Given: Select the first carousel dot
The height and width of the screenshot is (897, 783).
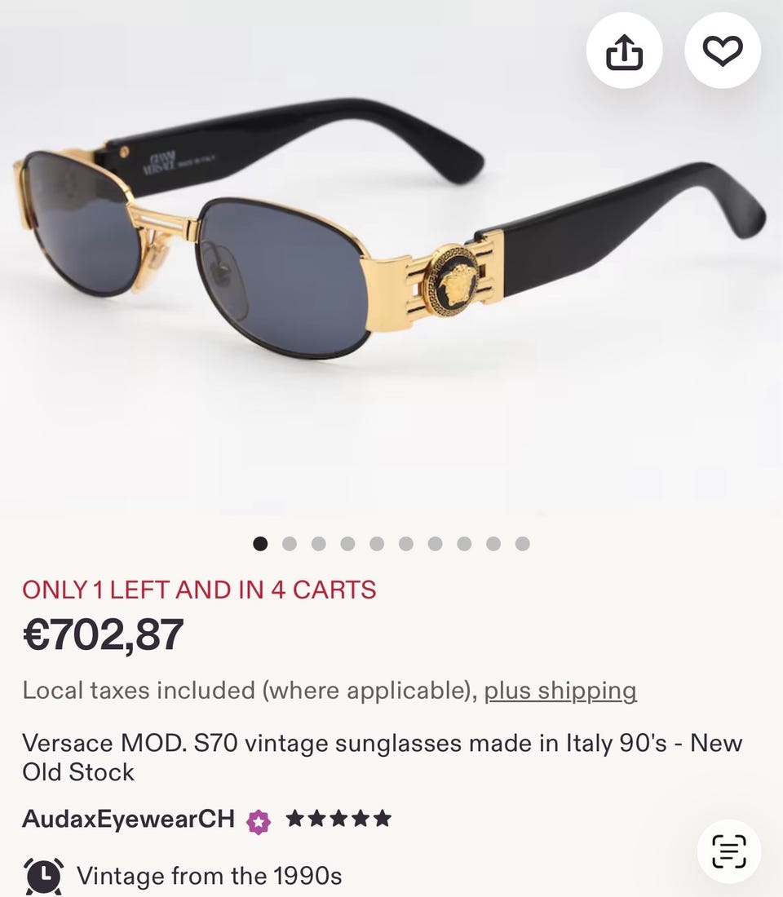Looking at the screenshot, I should [260, 543].
